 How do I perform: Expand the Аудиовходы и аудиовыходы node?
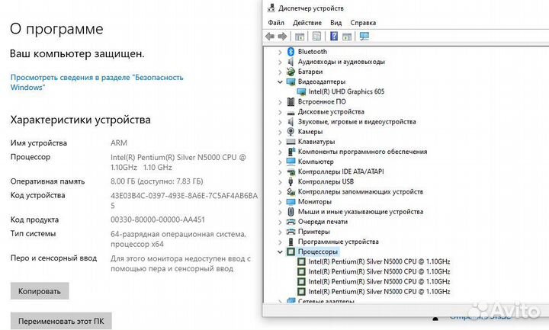[280, 62]
